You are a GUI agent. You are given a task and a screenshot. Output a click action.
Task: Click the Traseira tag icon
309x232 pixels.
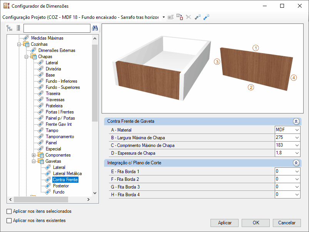(x=40, y=93)
